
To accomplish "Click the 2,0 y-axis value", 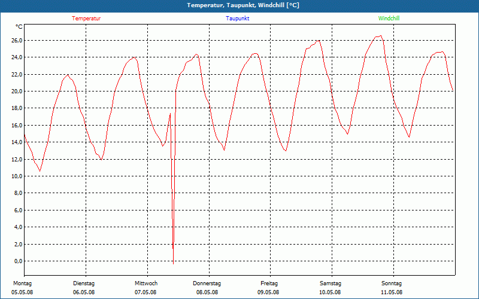I will (18, 244).
